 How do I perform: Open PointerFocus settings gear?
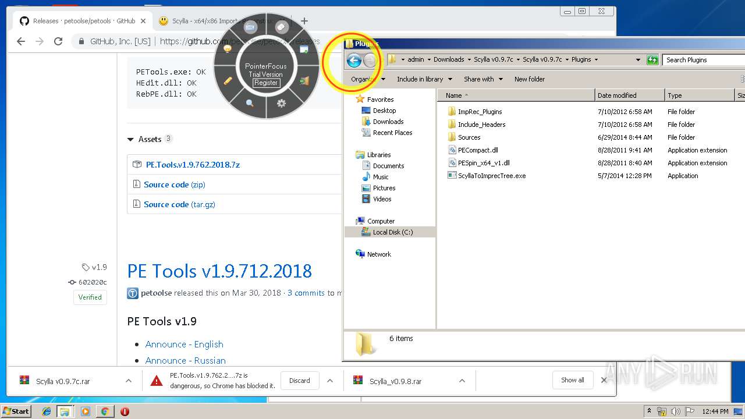[x=282, y=103]
